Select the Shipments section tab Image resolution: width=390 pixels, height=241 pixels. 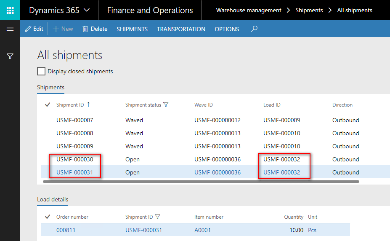(51, 87)
